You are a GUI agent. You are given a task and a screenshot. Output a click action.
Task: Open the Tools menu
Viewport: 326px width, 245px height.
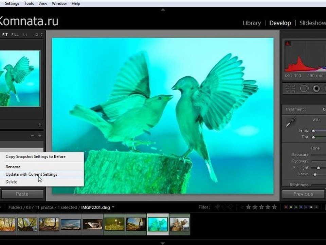pos(29,3)
